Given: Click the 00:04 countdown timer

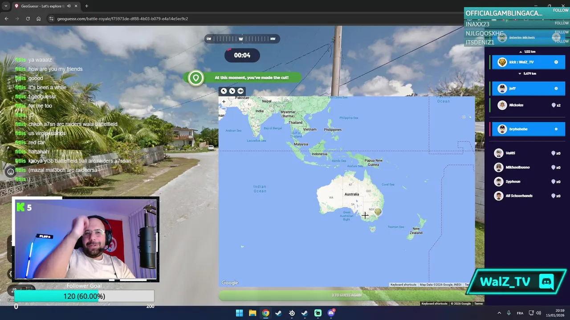Looking at the screenshot, I should pyautogui.click(x=242, y=55).
